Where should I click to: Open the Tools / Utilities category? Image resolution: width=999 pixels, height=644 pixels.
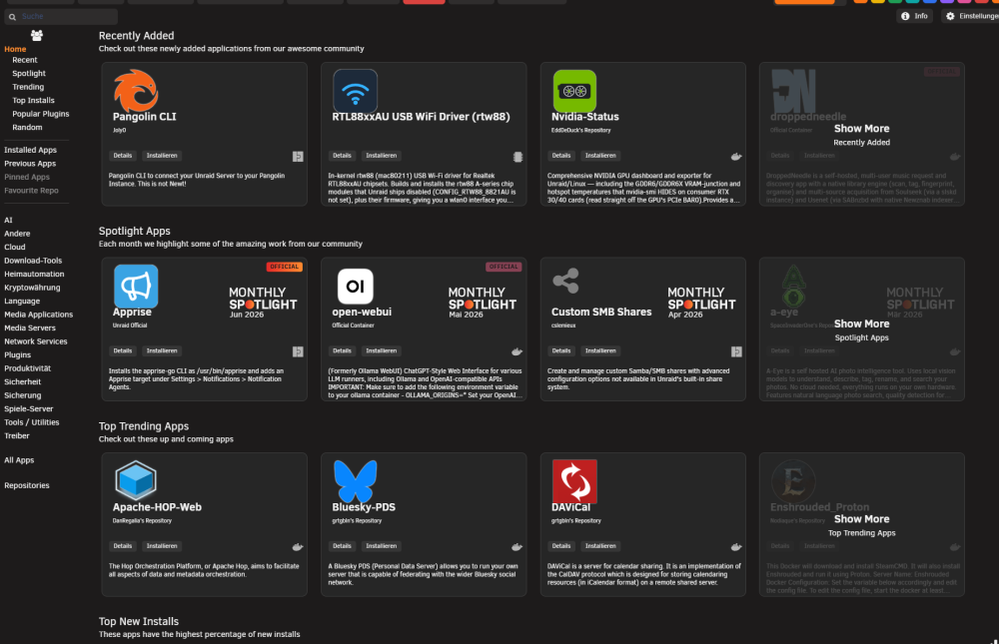coord(32,421)
